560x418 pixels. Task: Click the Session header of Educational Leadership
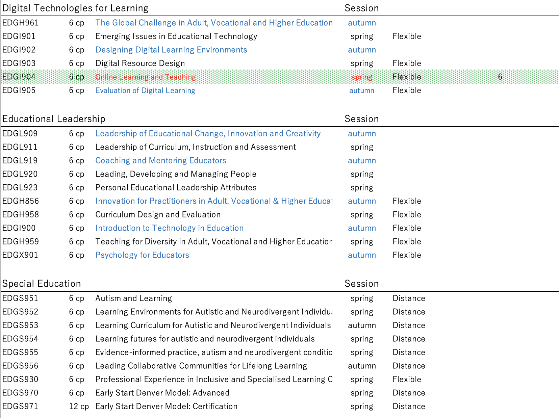pyautogui.click(x=362, y=119)
